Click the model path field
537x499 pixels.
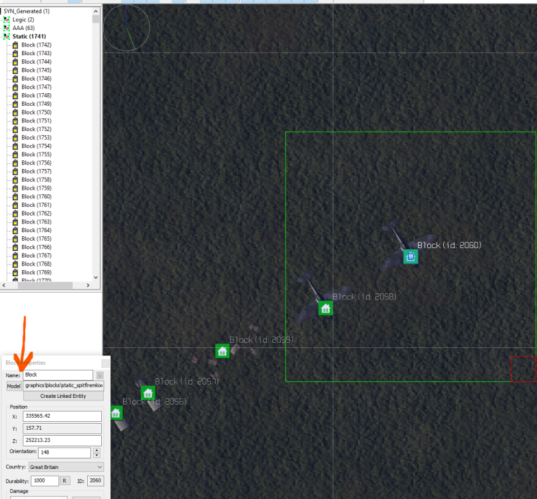[x=63, y=386]
